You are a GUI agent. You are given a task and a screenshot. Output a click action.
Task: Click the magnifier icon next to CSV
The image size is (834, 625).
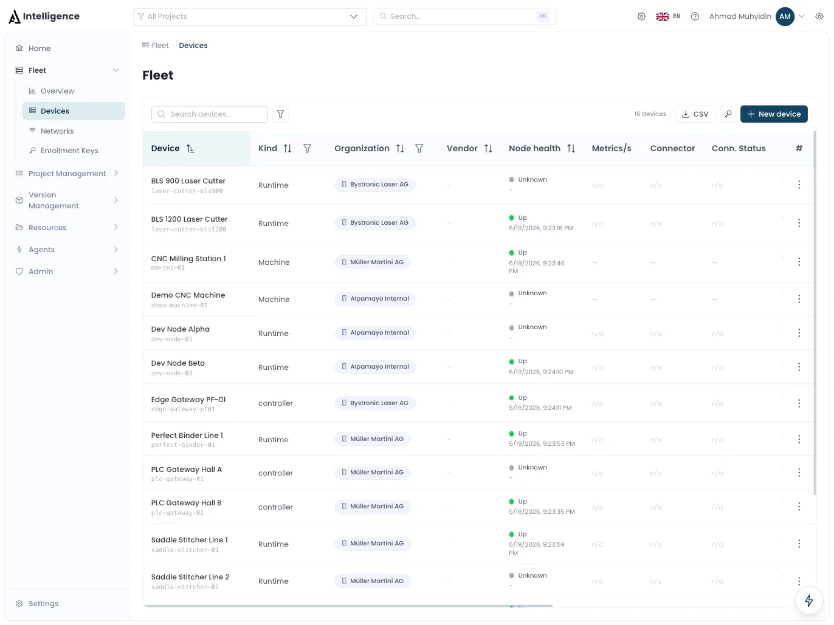[x=728, y=114]
